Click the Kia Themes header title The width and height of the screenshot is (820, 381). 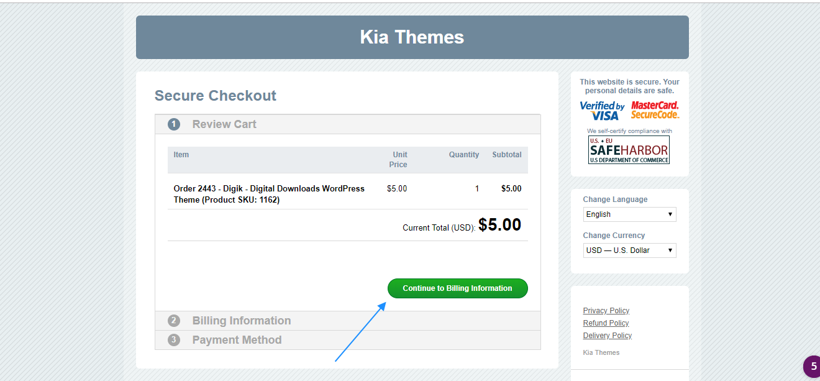click(412, 37)
